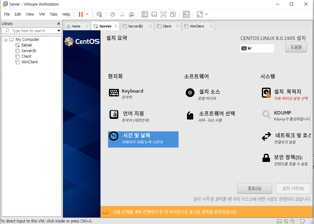Image resolution: width=314 pixels, height=224 pixels.
Task: Click the 설치 시작(B) begin installation button
Action: [x=293, y=188]
